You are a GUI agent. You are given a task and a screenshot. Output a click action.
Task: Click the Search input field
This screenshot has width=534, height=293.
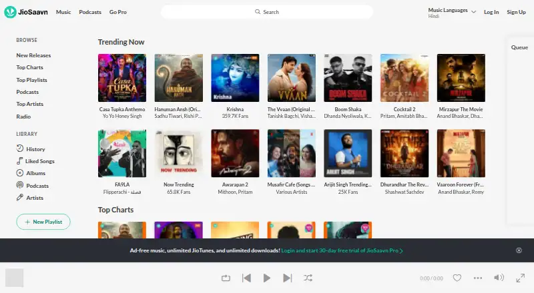[266, 12]
